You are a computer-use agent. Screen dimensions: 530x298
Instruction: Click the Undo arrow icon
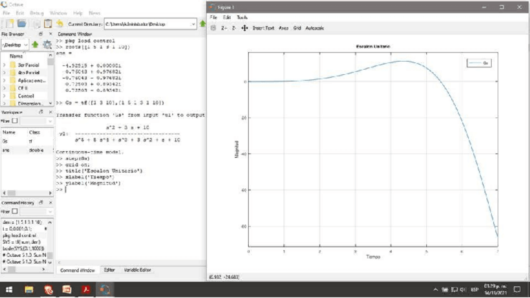(60, 24)
